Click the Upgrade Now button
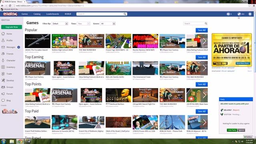Screen dimensions: 256x144 [12, 27]
